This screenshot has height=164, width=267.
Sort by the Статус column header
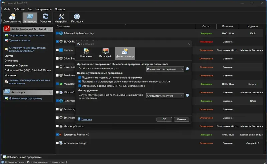point(206,26)
